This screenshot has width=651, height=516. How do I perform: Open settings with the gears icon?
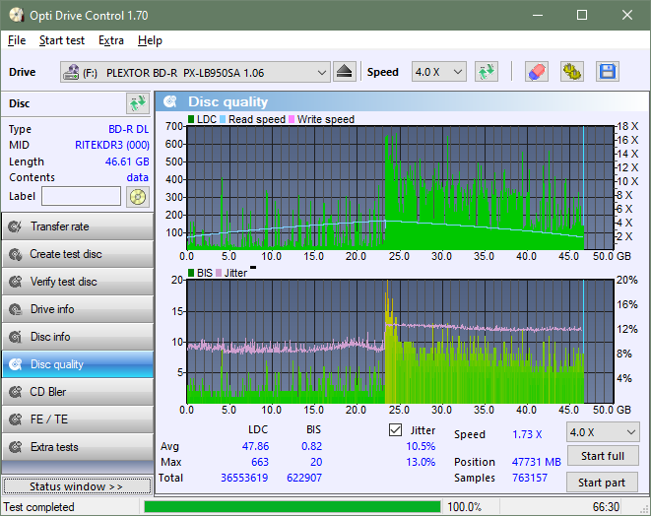[571, 72]
